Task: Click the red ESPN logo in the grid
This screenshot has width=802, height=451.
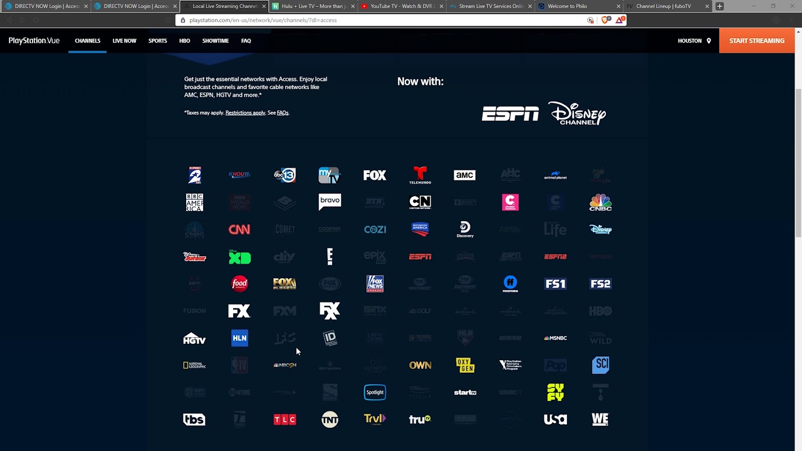Action: pos(420,256)
